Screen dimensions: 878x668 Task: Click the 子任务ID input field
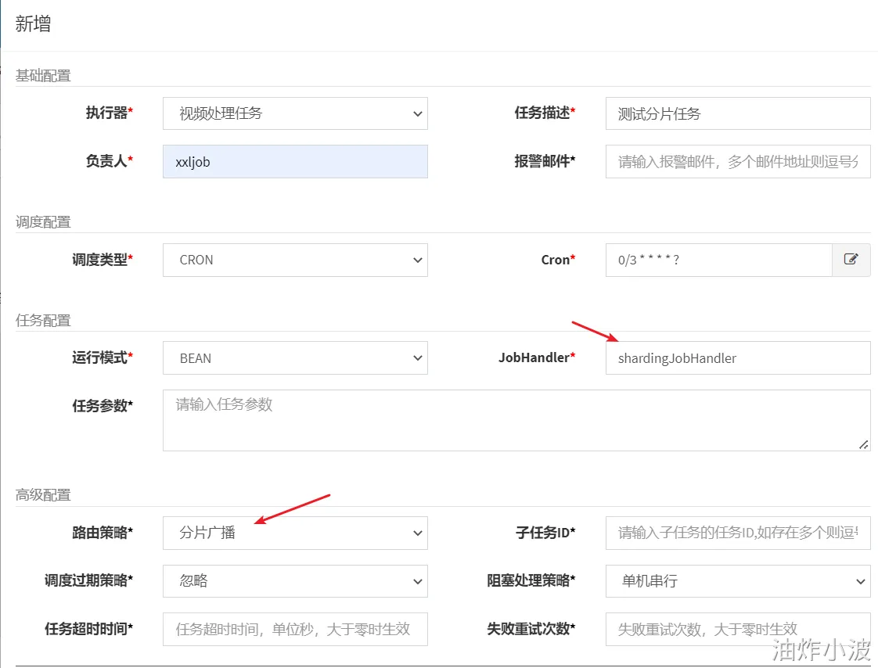tap(738, 533)
